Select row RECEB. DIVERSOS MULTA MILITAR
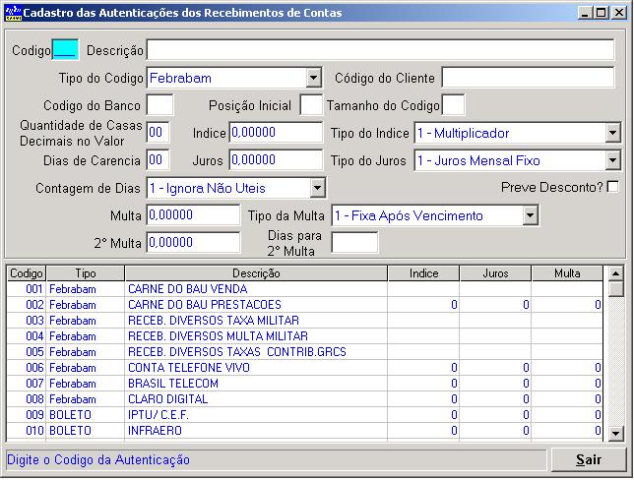Screen dimensions: 634x480 point(305,336)
